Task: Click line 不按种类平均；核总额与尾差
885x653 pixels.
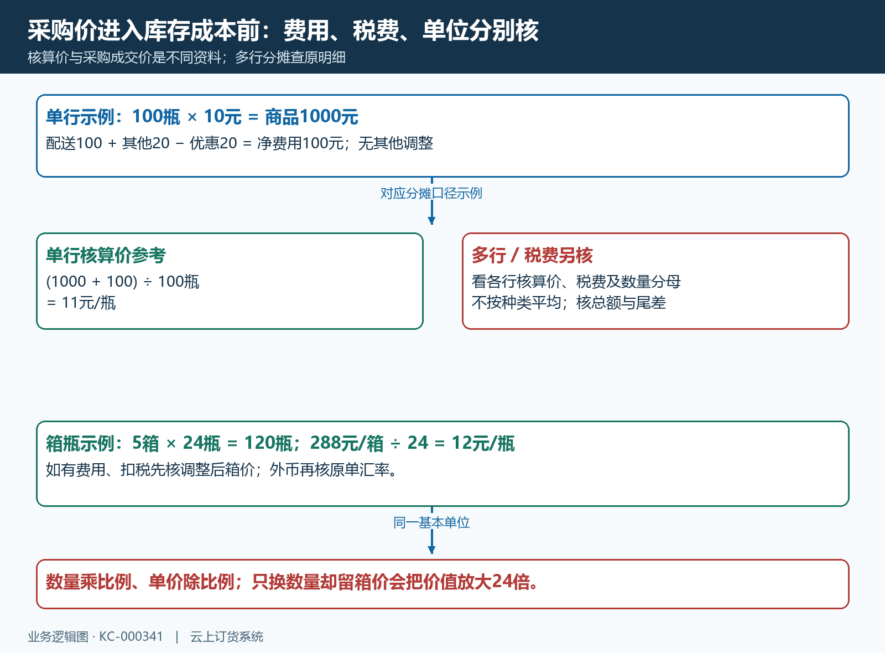Action: click(569, 303)
